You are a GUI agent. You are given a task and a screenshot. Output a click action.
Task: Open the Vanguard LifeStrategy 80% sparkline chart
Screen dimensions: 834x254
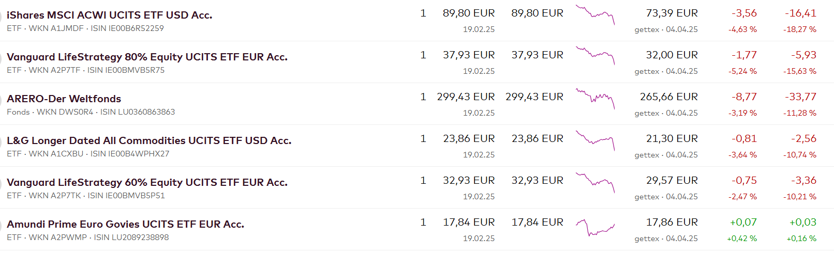595,55
